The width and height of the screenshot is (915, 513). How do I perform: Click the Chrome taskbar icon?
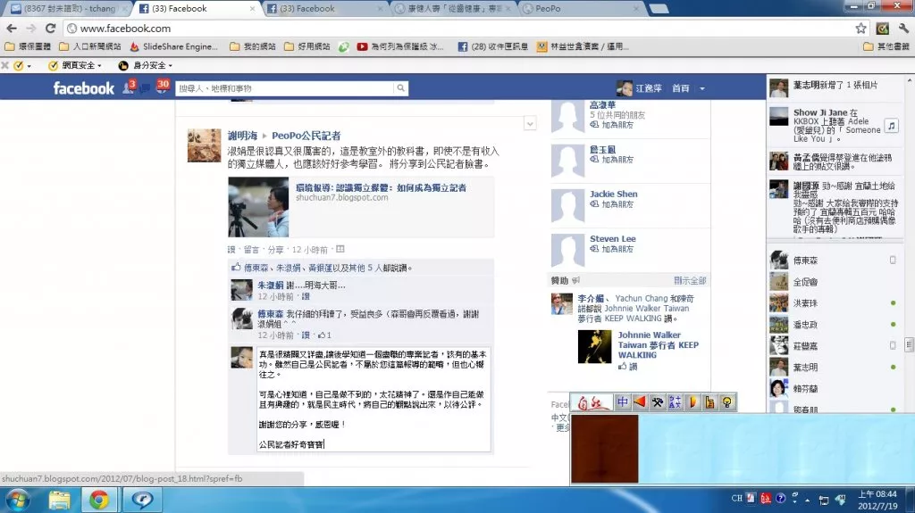coord(98,501)
